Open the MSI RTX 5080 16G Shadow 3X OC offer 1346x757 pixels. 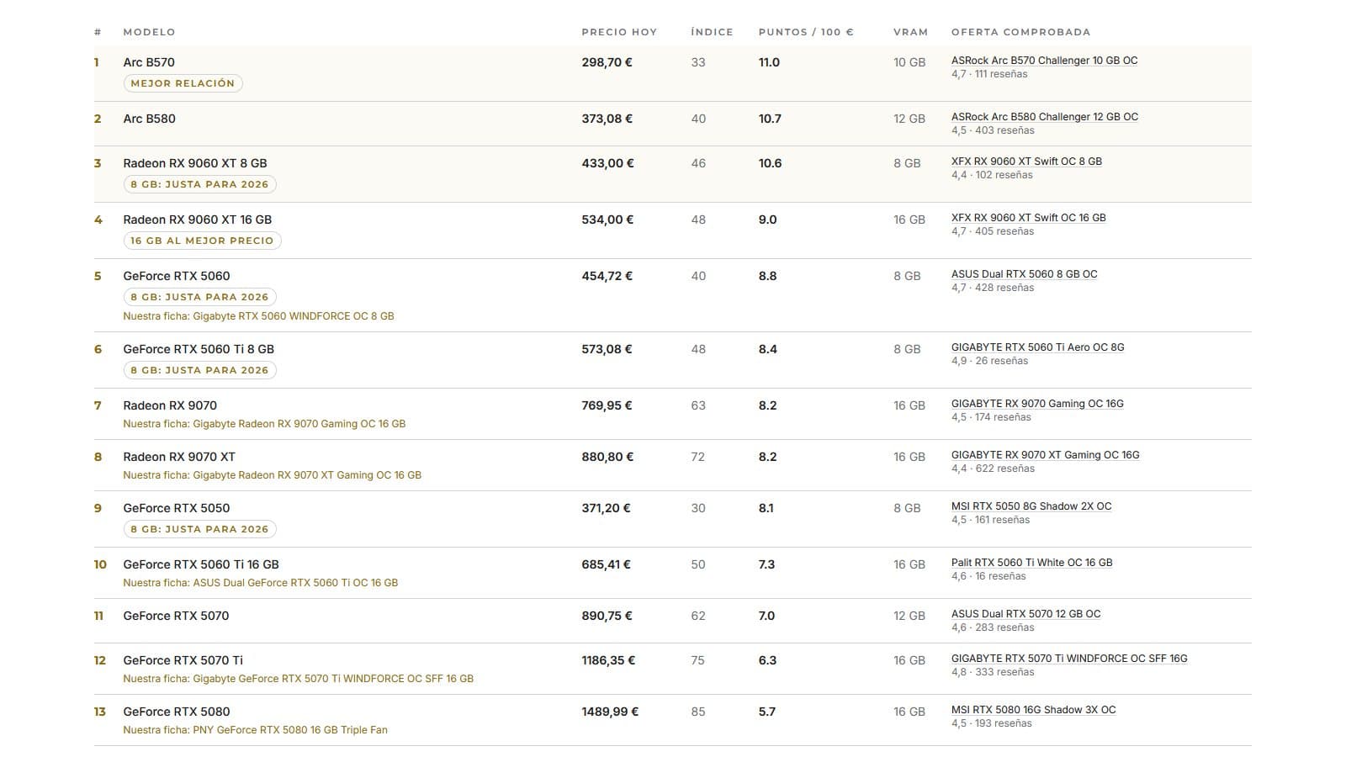pyautogui.click(x=1033, y=710)
